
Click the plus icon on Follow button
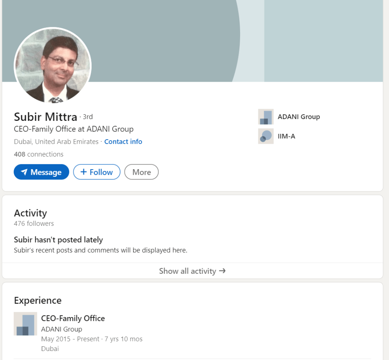(84, 172)
